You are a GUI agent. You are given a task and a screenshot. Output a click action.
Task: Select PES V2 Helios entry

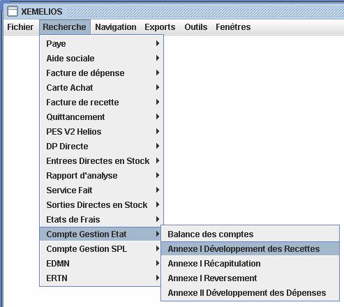click(x=102, y=131)
